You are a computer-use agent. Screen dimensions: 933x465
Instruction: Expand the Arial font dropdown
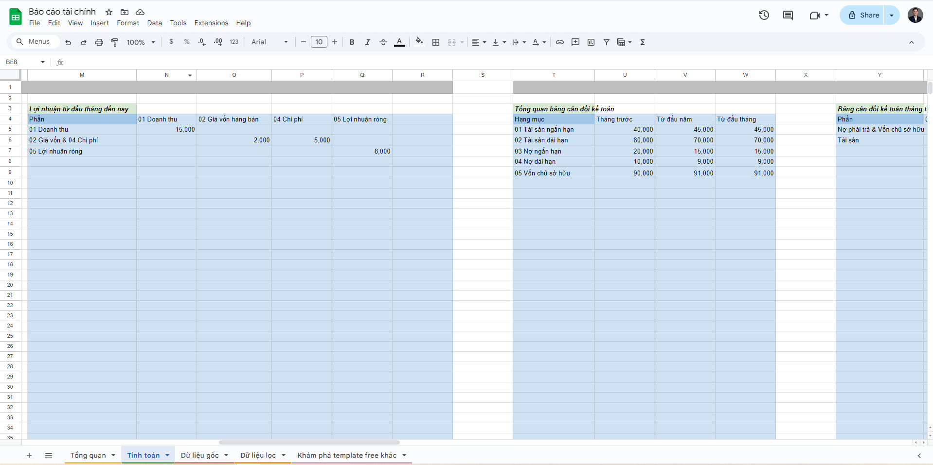269,42
